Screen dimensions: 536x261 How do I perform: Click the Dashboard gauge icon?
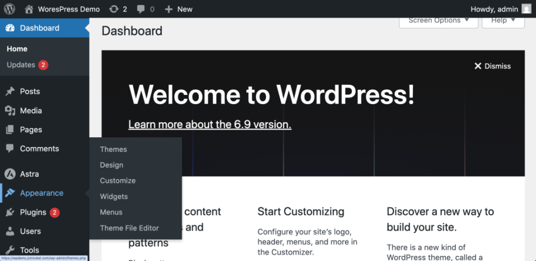pos(10,28)
